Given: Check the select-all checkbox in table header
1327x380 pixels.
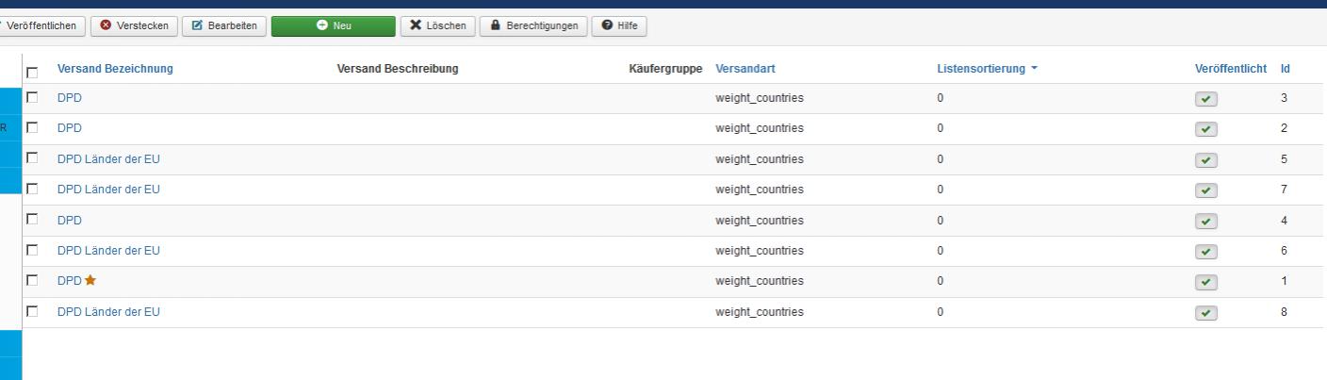Looking at the screenshot, I should coord(33,73).
